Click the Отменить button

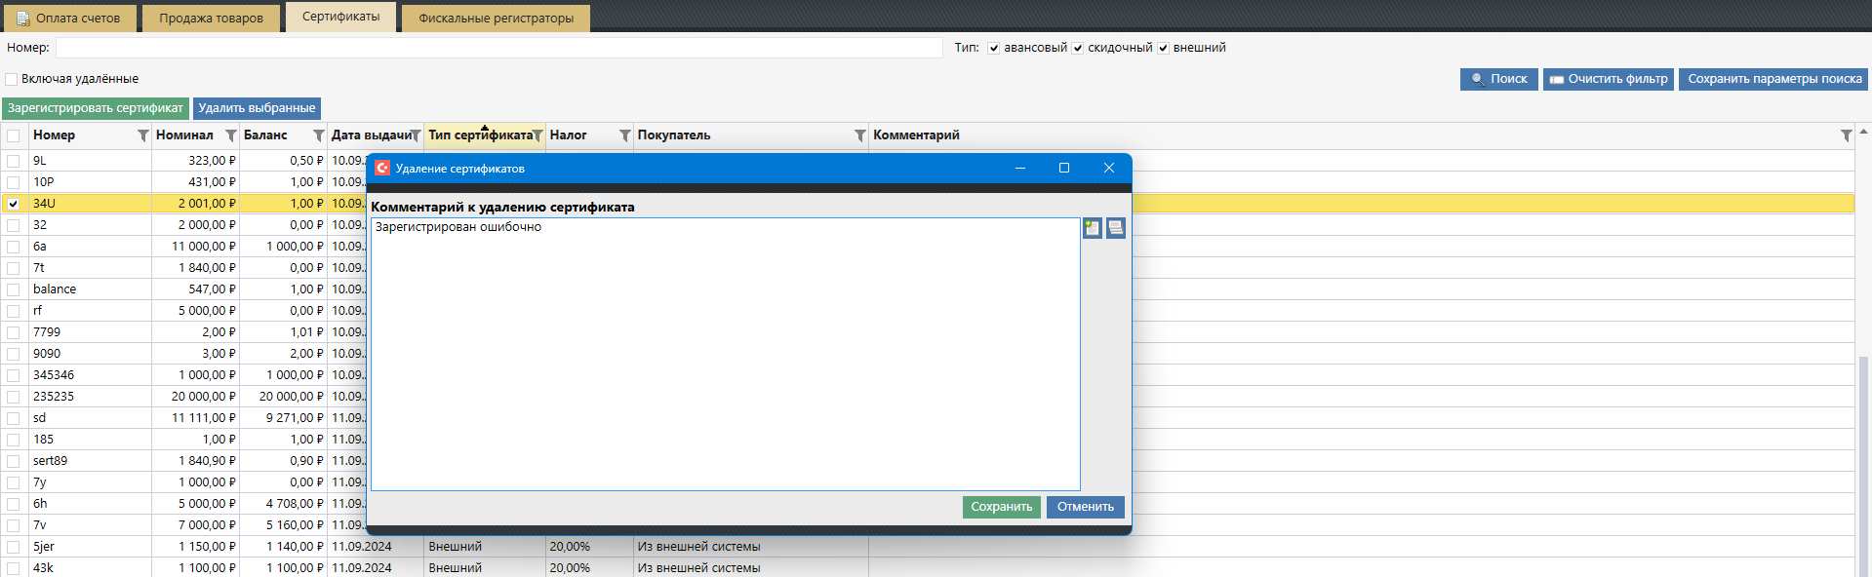[1085, 507]
